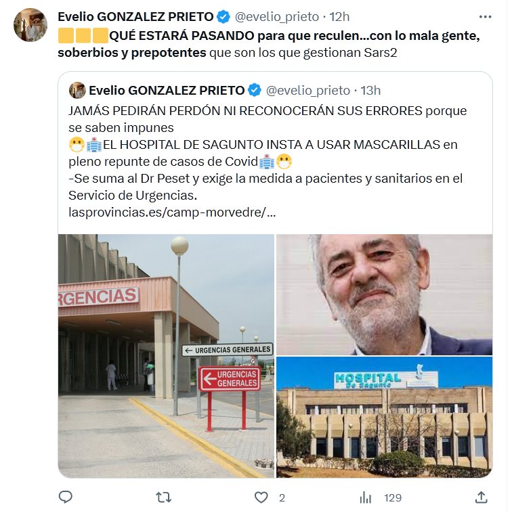Open the main author profile avatar

30,25
